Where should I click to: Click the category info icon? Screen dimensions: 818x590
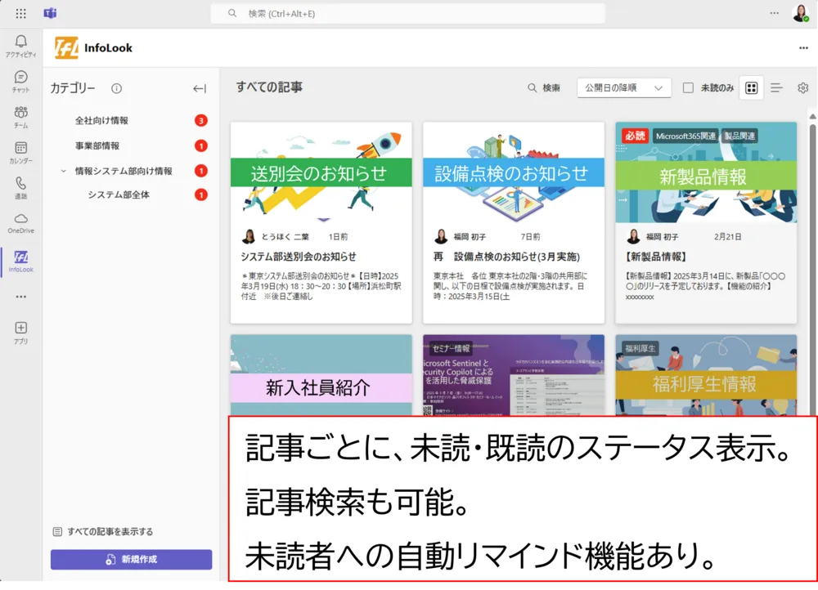[x=116, y=88]
